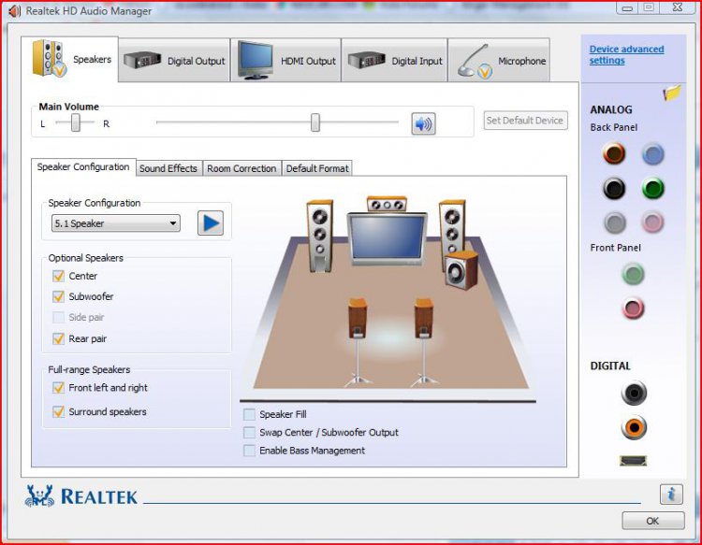Click the OK button
Screen dimensions: 702x545
click(x=652, y=521)
